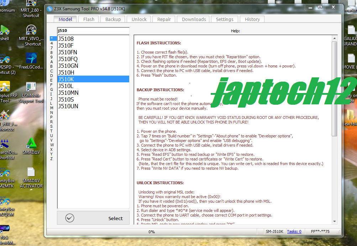Filter models by index letter Z
The height and width of the screenshot is (246, 357).
coord(52,159)
